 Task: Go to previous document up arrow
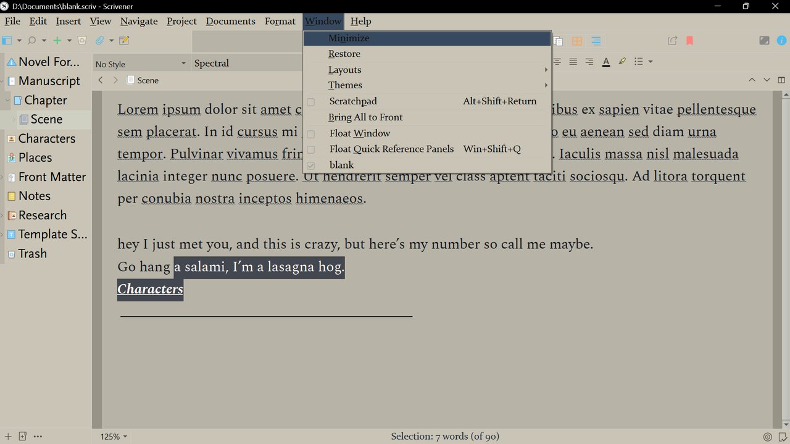[x=752, y=80]
